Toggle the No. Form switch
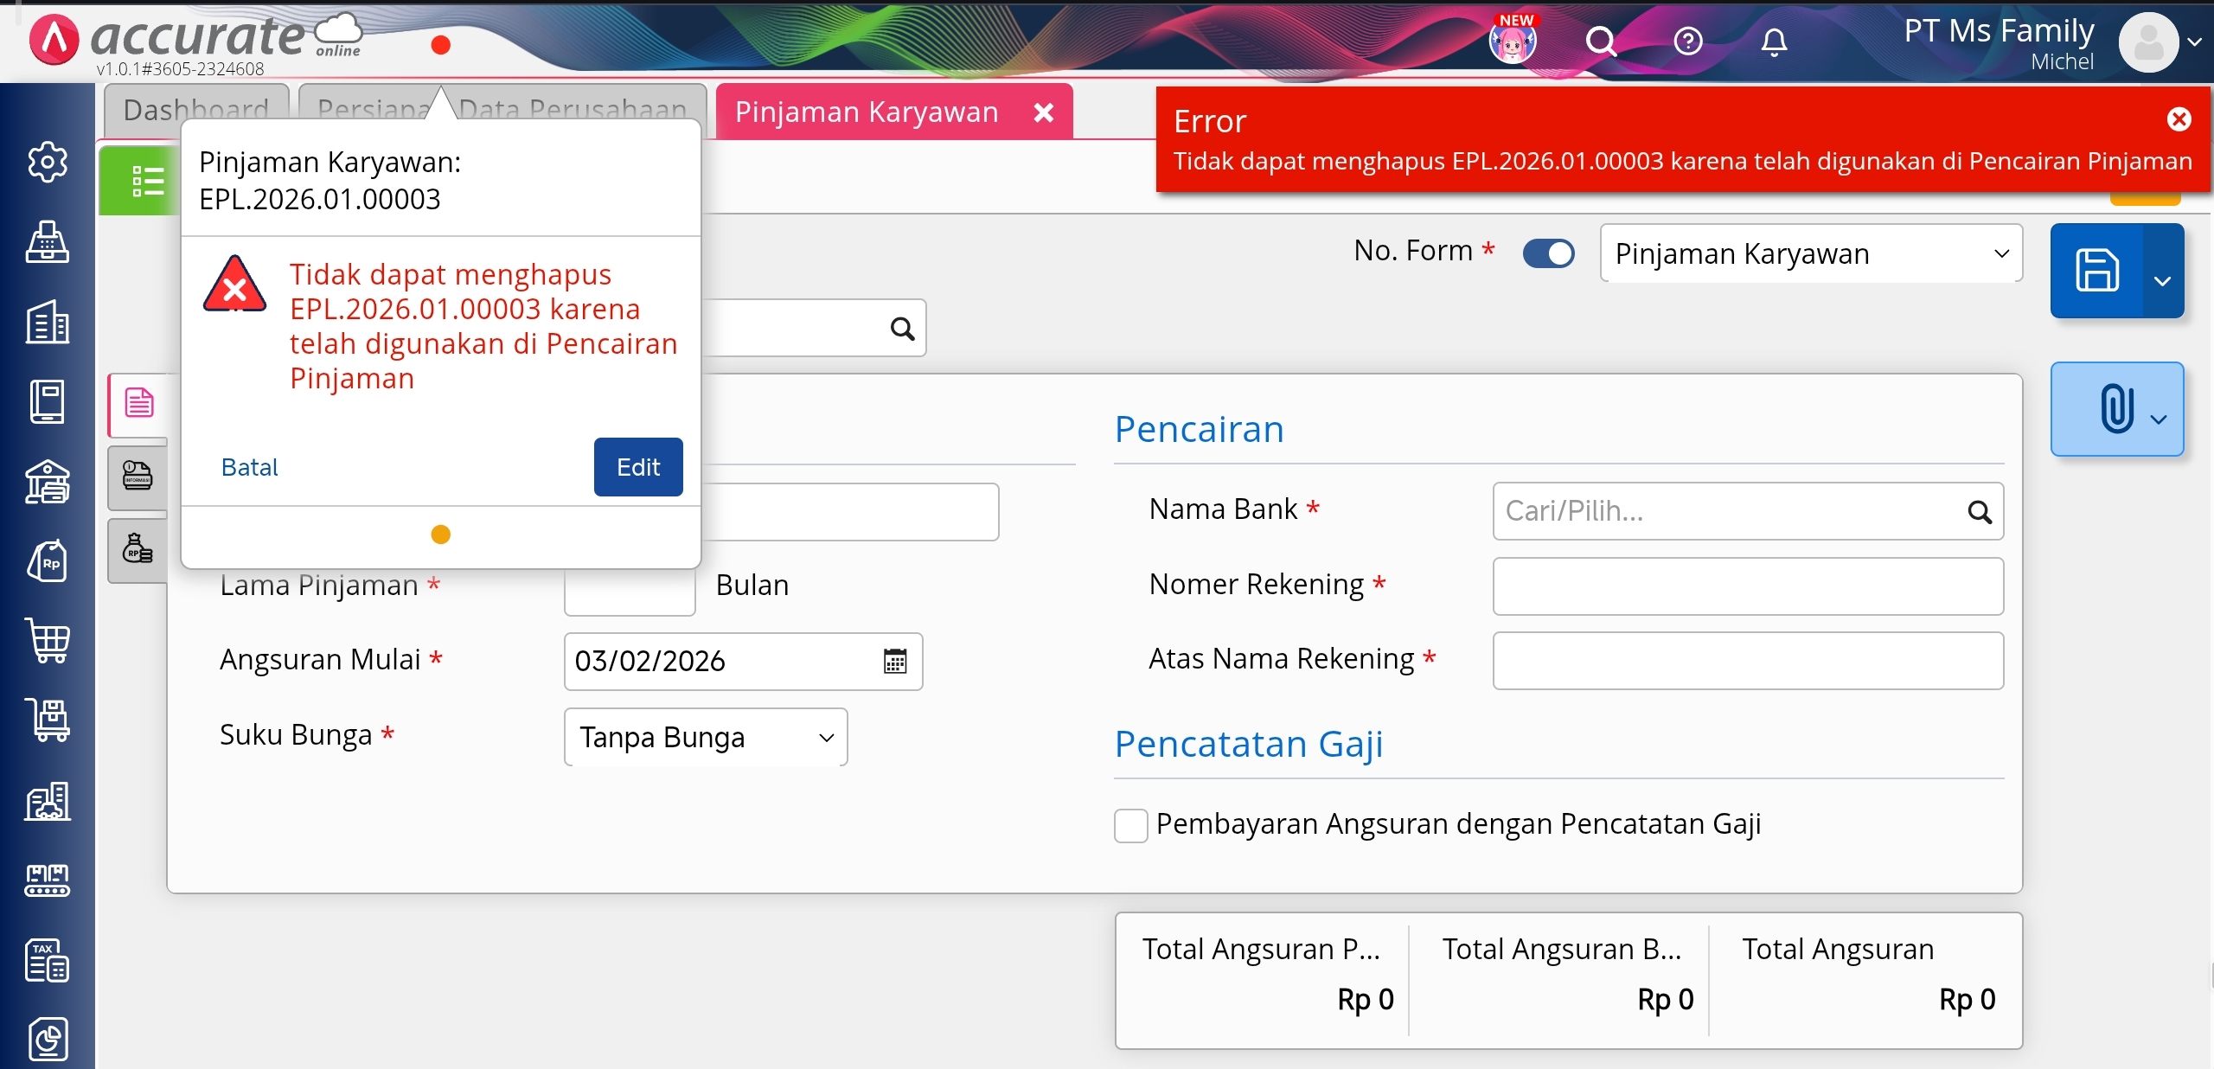This screenshot has width=2214, height=1069. [x=1548, y=253]
